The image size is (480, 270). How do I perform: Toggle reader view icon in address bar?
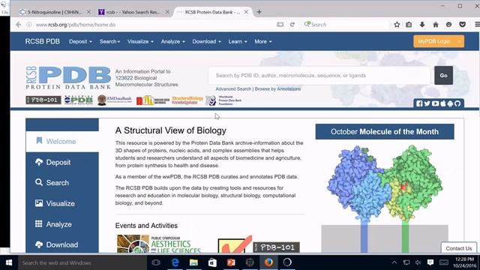pos(280,25)
